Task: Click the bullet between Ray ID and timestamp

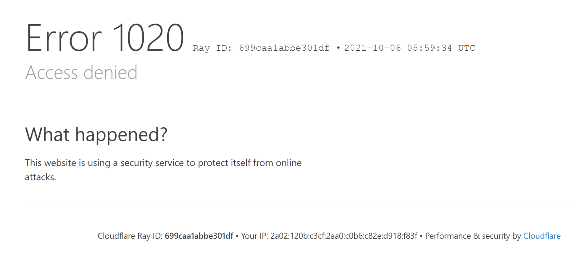Action: (338, 48)
